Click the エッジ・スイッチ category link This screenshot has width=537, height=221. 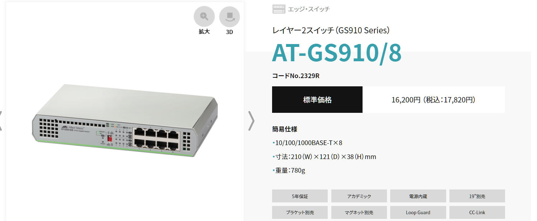tap(309, 9)
